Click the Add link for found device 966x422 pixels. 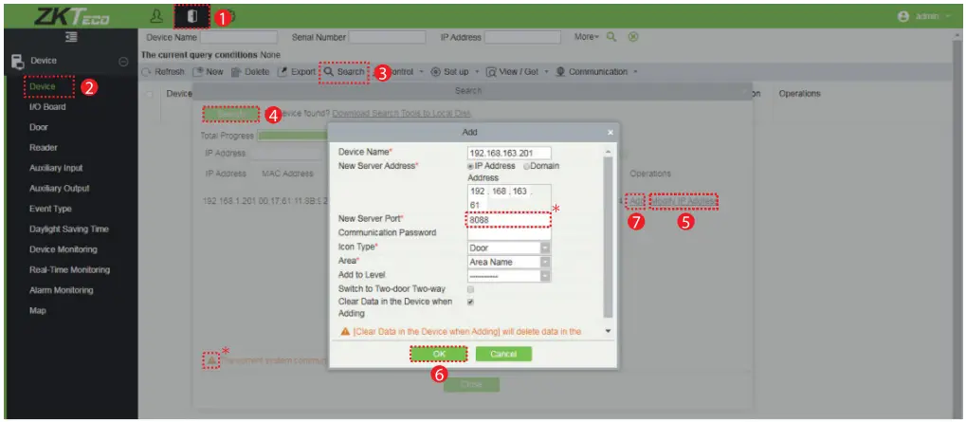point(636,201)
